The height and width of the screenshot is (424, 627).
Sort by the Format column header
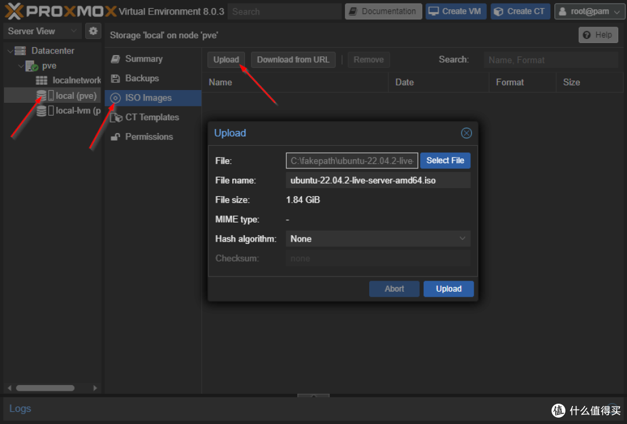[522, 82]
